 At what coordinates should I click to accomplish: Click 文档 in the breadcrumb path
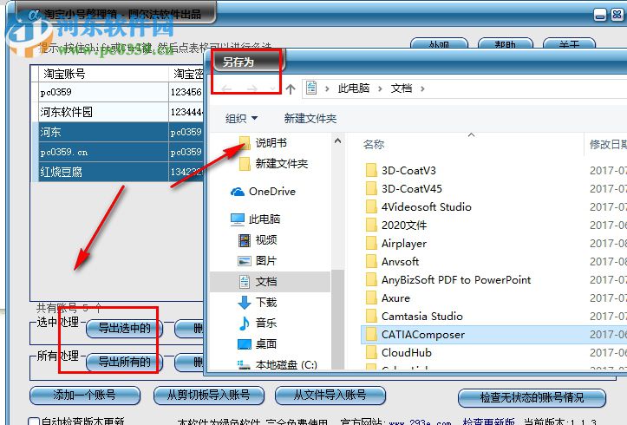401,88
